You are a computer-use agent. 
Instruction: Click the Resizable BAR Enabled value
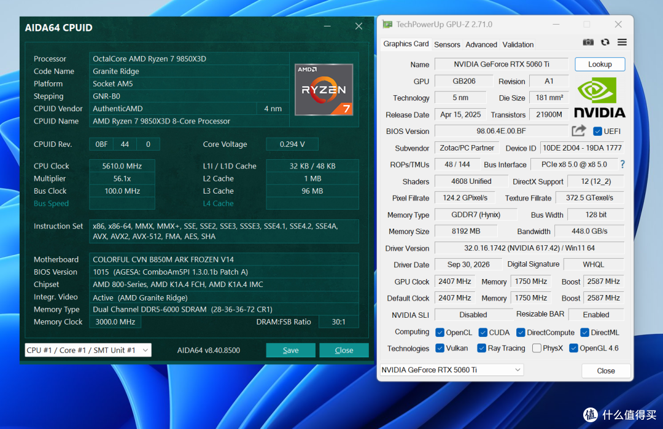[x=596, y=315]
